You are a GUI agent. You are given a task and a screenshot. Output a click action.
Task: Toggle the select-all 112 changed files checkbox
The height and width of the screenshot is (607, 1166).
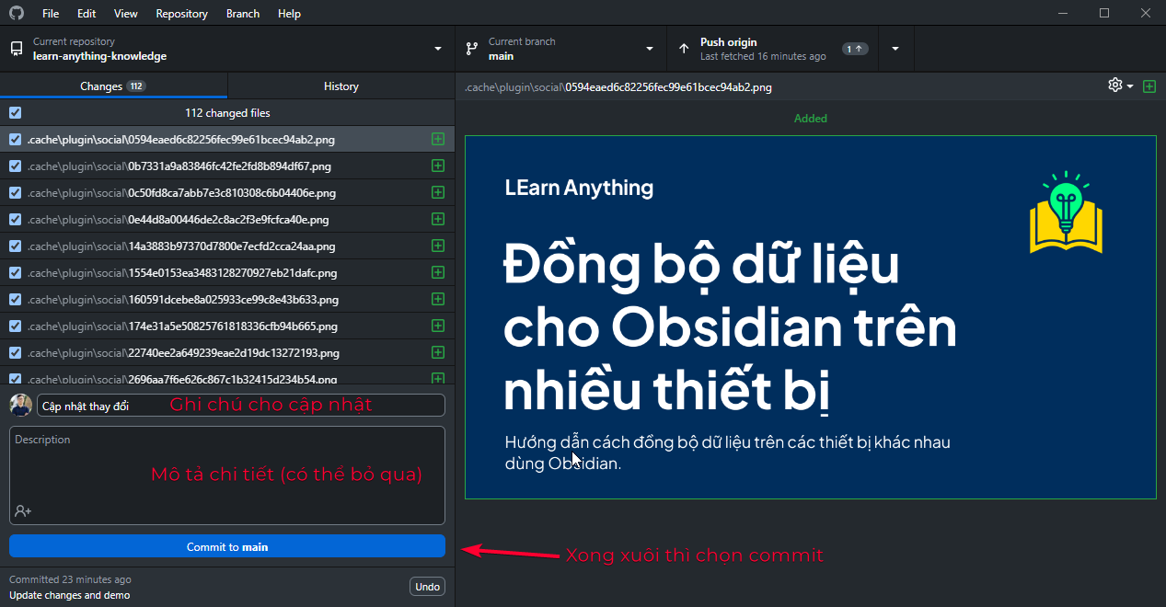pos(15,112)
